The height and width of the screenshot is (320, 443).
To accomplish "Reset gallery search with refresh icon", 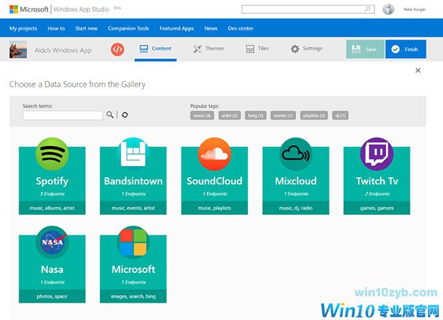I will point(125,114).
